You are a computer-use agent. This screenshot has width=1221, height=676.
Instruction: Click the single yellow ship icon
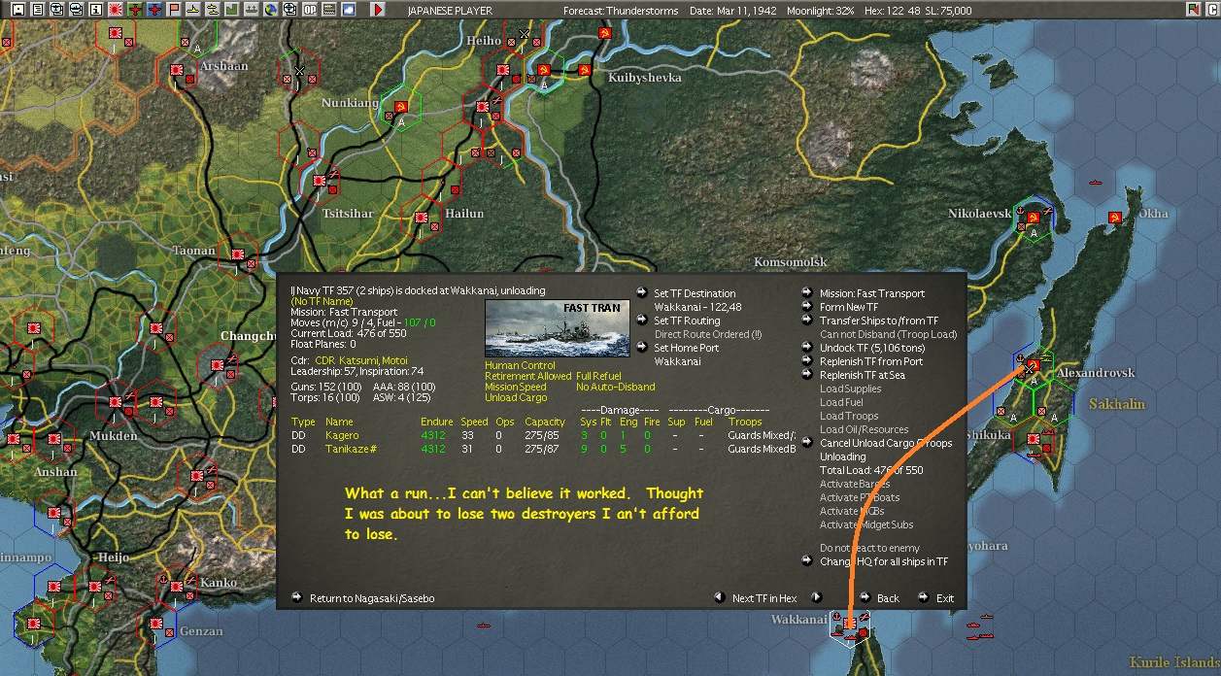point(192,10)
